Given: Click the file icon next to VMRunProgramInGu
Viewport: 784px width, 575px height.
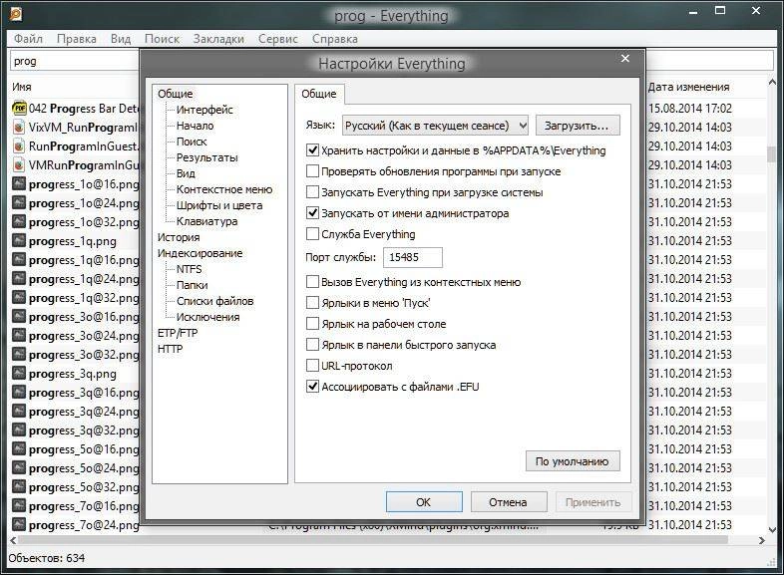Looking at the screenshot, I should pos(19,165).
